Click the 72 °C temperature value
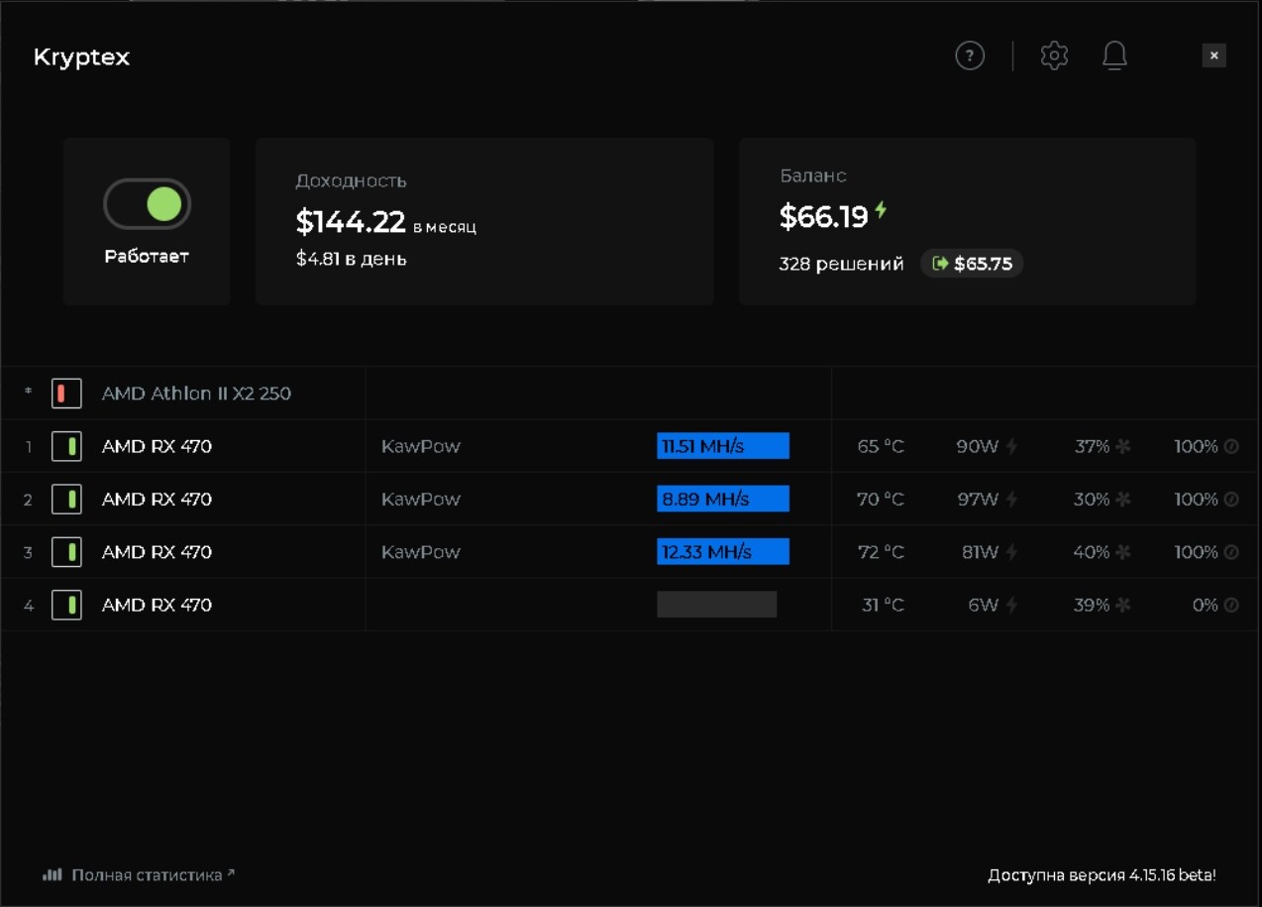 pos(881,552)
